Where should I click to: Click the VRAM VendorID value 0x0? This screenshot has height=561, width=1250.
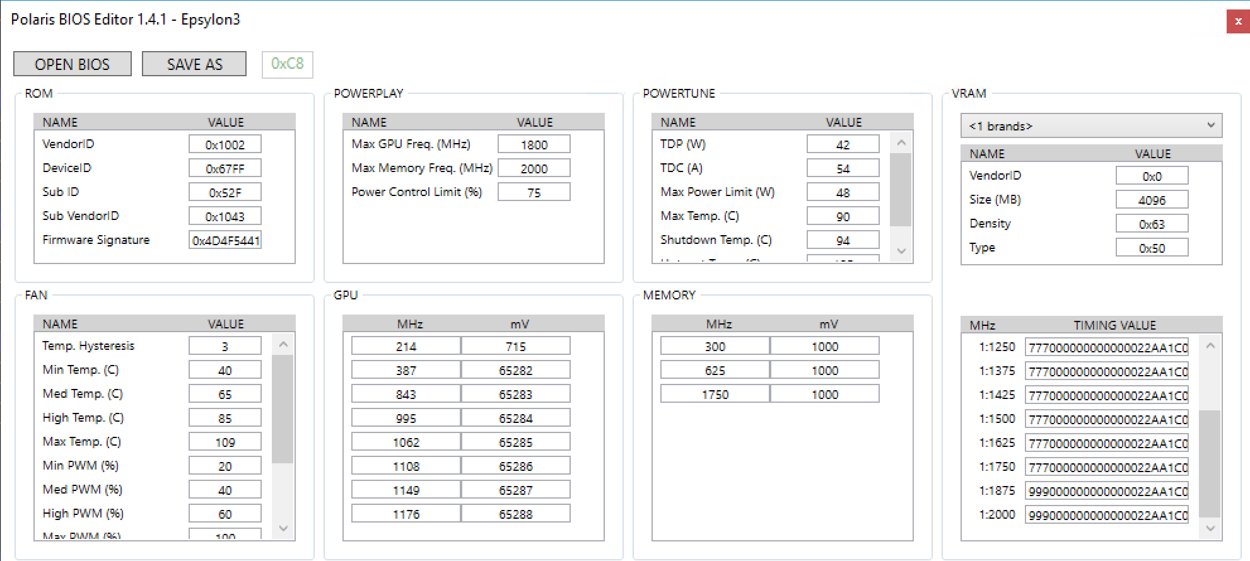pos(1152,176)
